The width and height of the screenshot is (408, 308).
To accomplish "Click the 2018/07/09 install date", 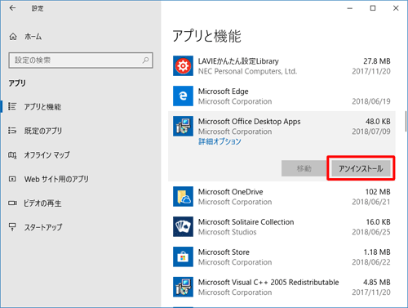I will 371,132.
